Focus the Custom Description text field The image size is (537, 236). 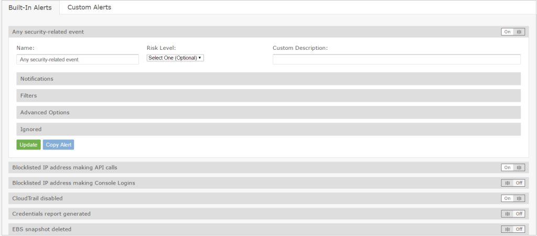coord(396,59)
